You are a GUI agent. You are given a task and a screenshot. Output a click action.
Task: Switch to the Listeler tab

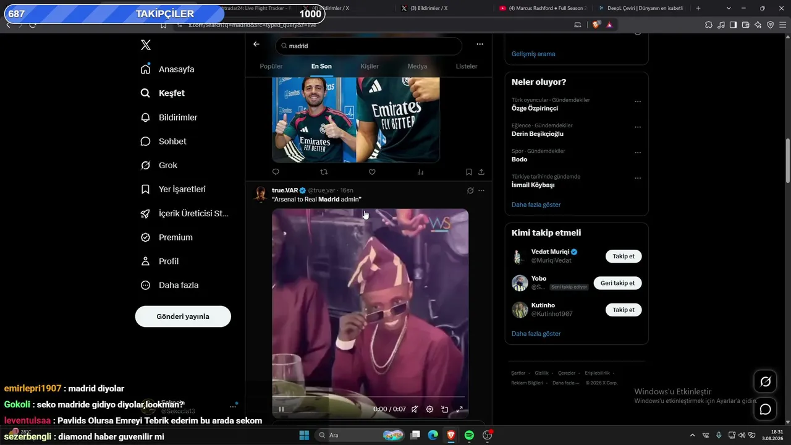467,66
